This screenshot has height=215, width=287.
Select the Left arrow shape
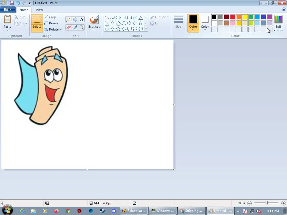click(x=135, y=23)
